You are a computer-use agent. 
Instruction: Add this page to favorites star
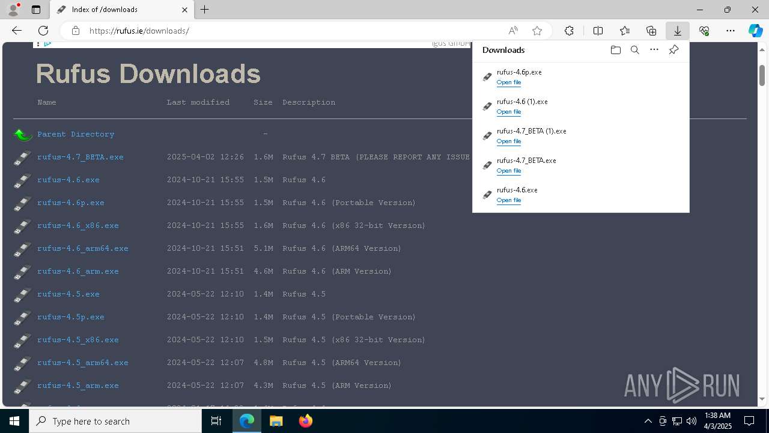click(537, 31)
